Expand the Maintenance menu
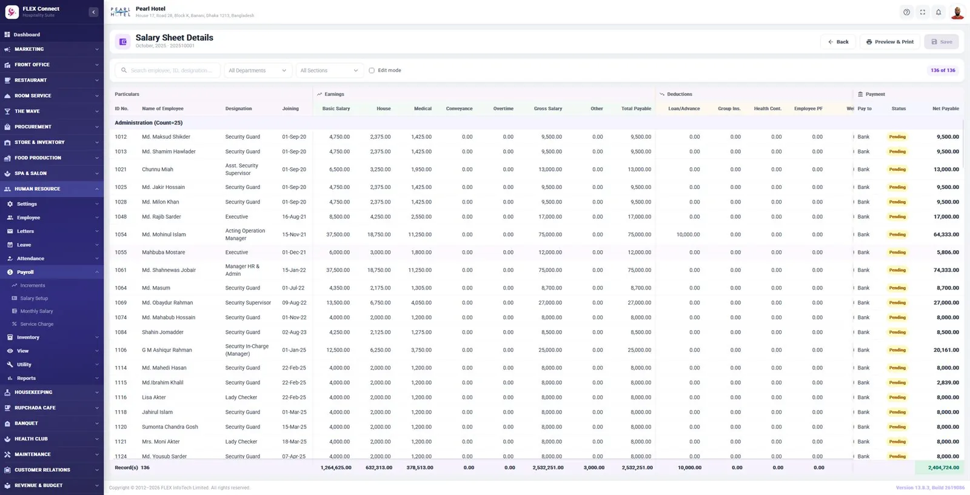 (52, 454)
